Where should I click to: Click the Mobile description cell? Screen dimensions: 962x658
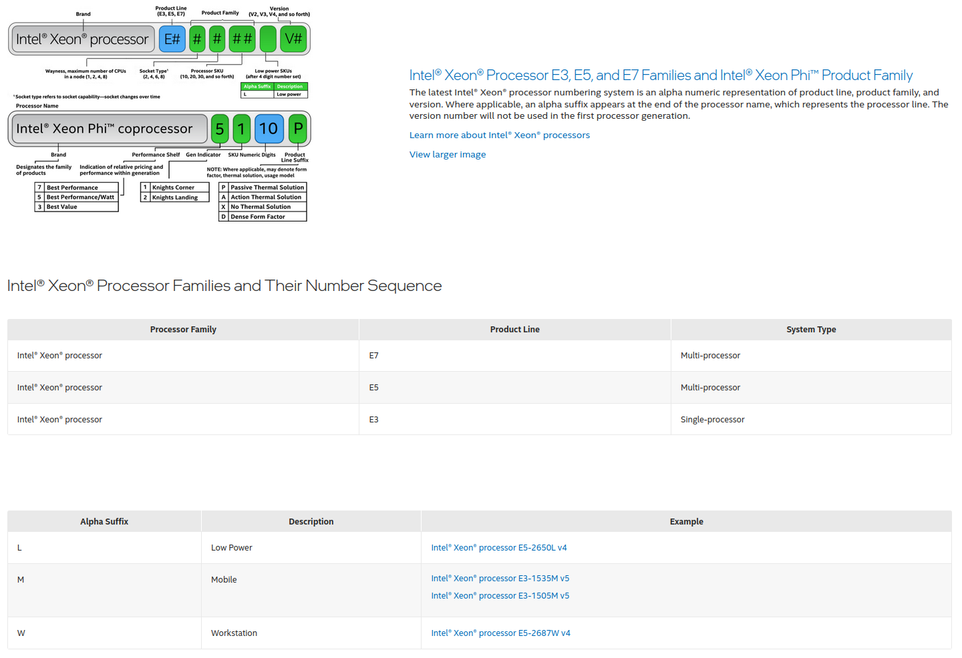pos(311,591)
